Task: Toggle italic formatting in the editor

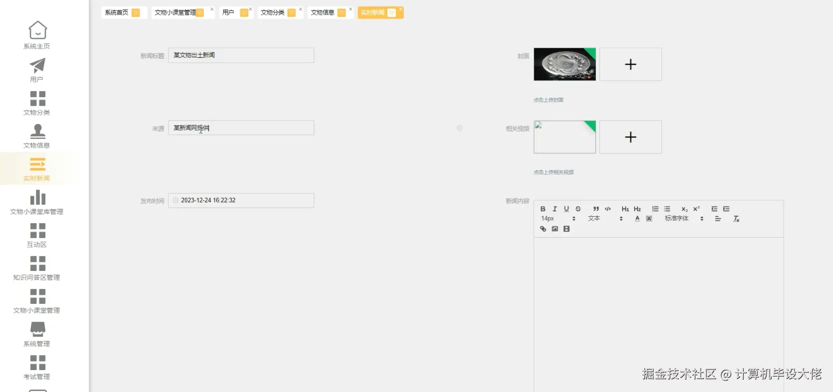Action: (x=554, y=209)
